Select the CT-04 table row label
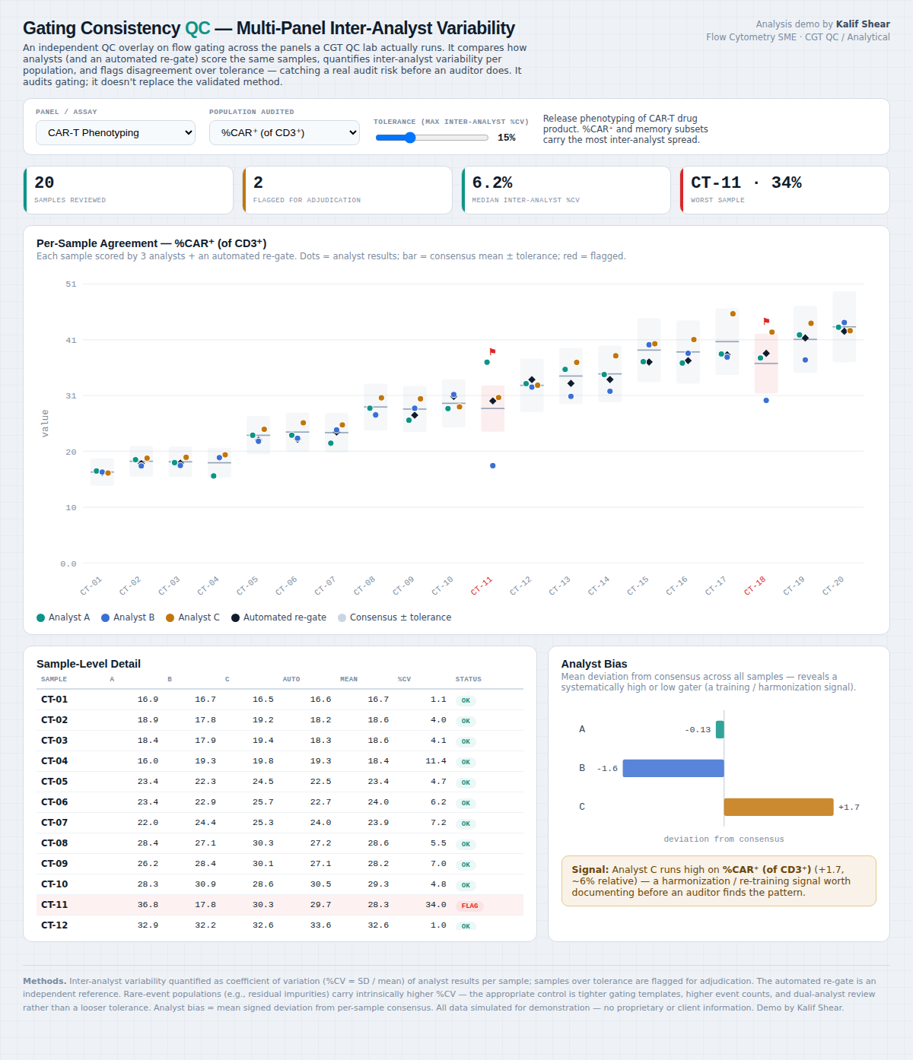Screen dimensions: 913x1060 [54, 761]
